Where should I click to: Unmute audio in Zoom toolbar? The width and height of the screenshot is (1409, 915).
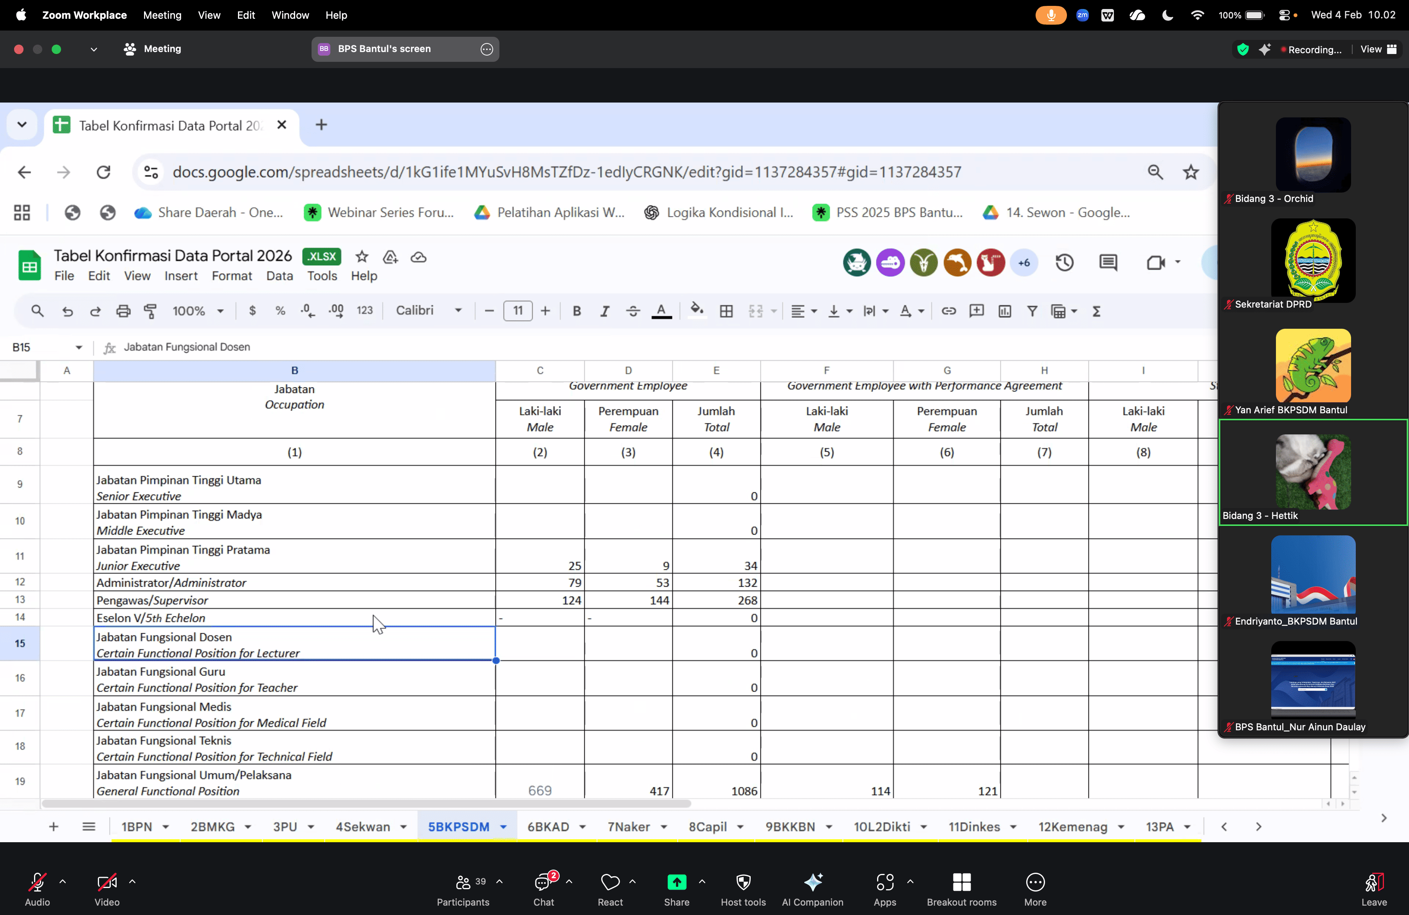[37, 888]
